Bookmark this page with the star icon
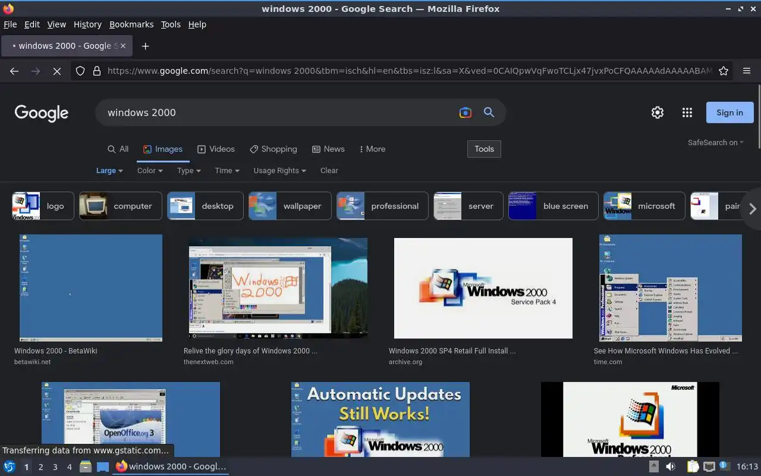 tap(724, 71)
